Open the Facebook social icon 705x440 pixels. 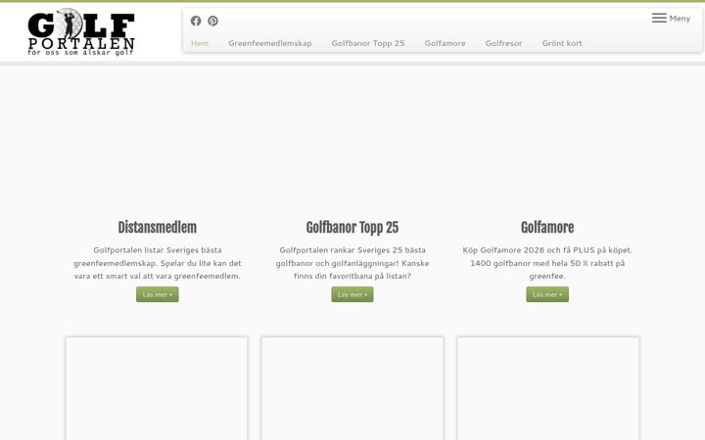point(196,21)
